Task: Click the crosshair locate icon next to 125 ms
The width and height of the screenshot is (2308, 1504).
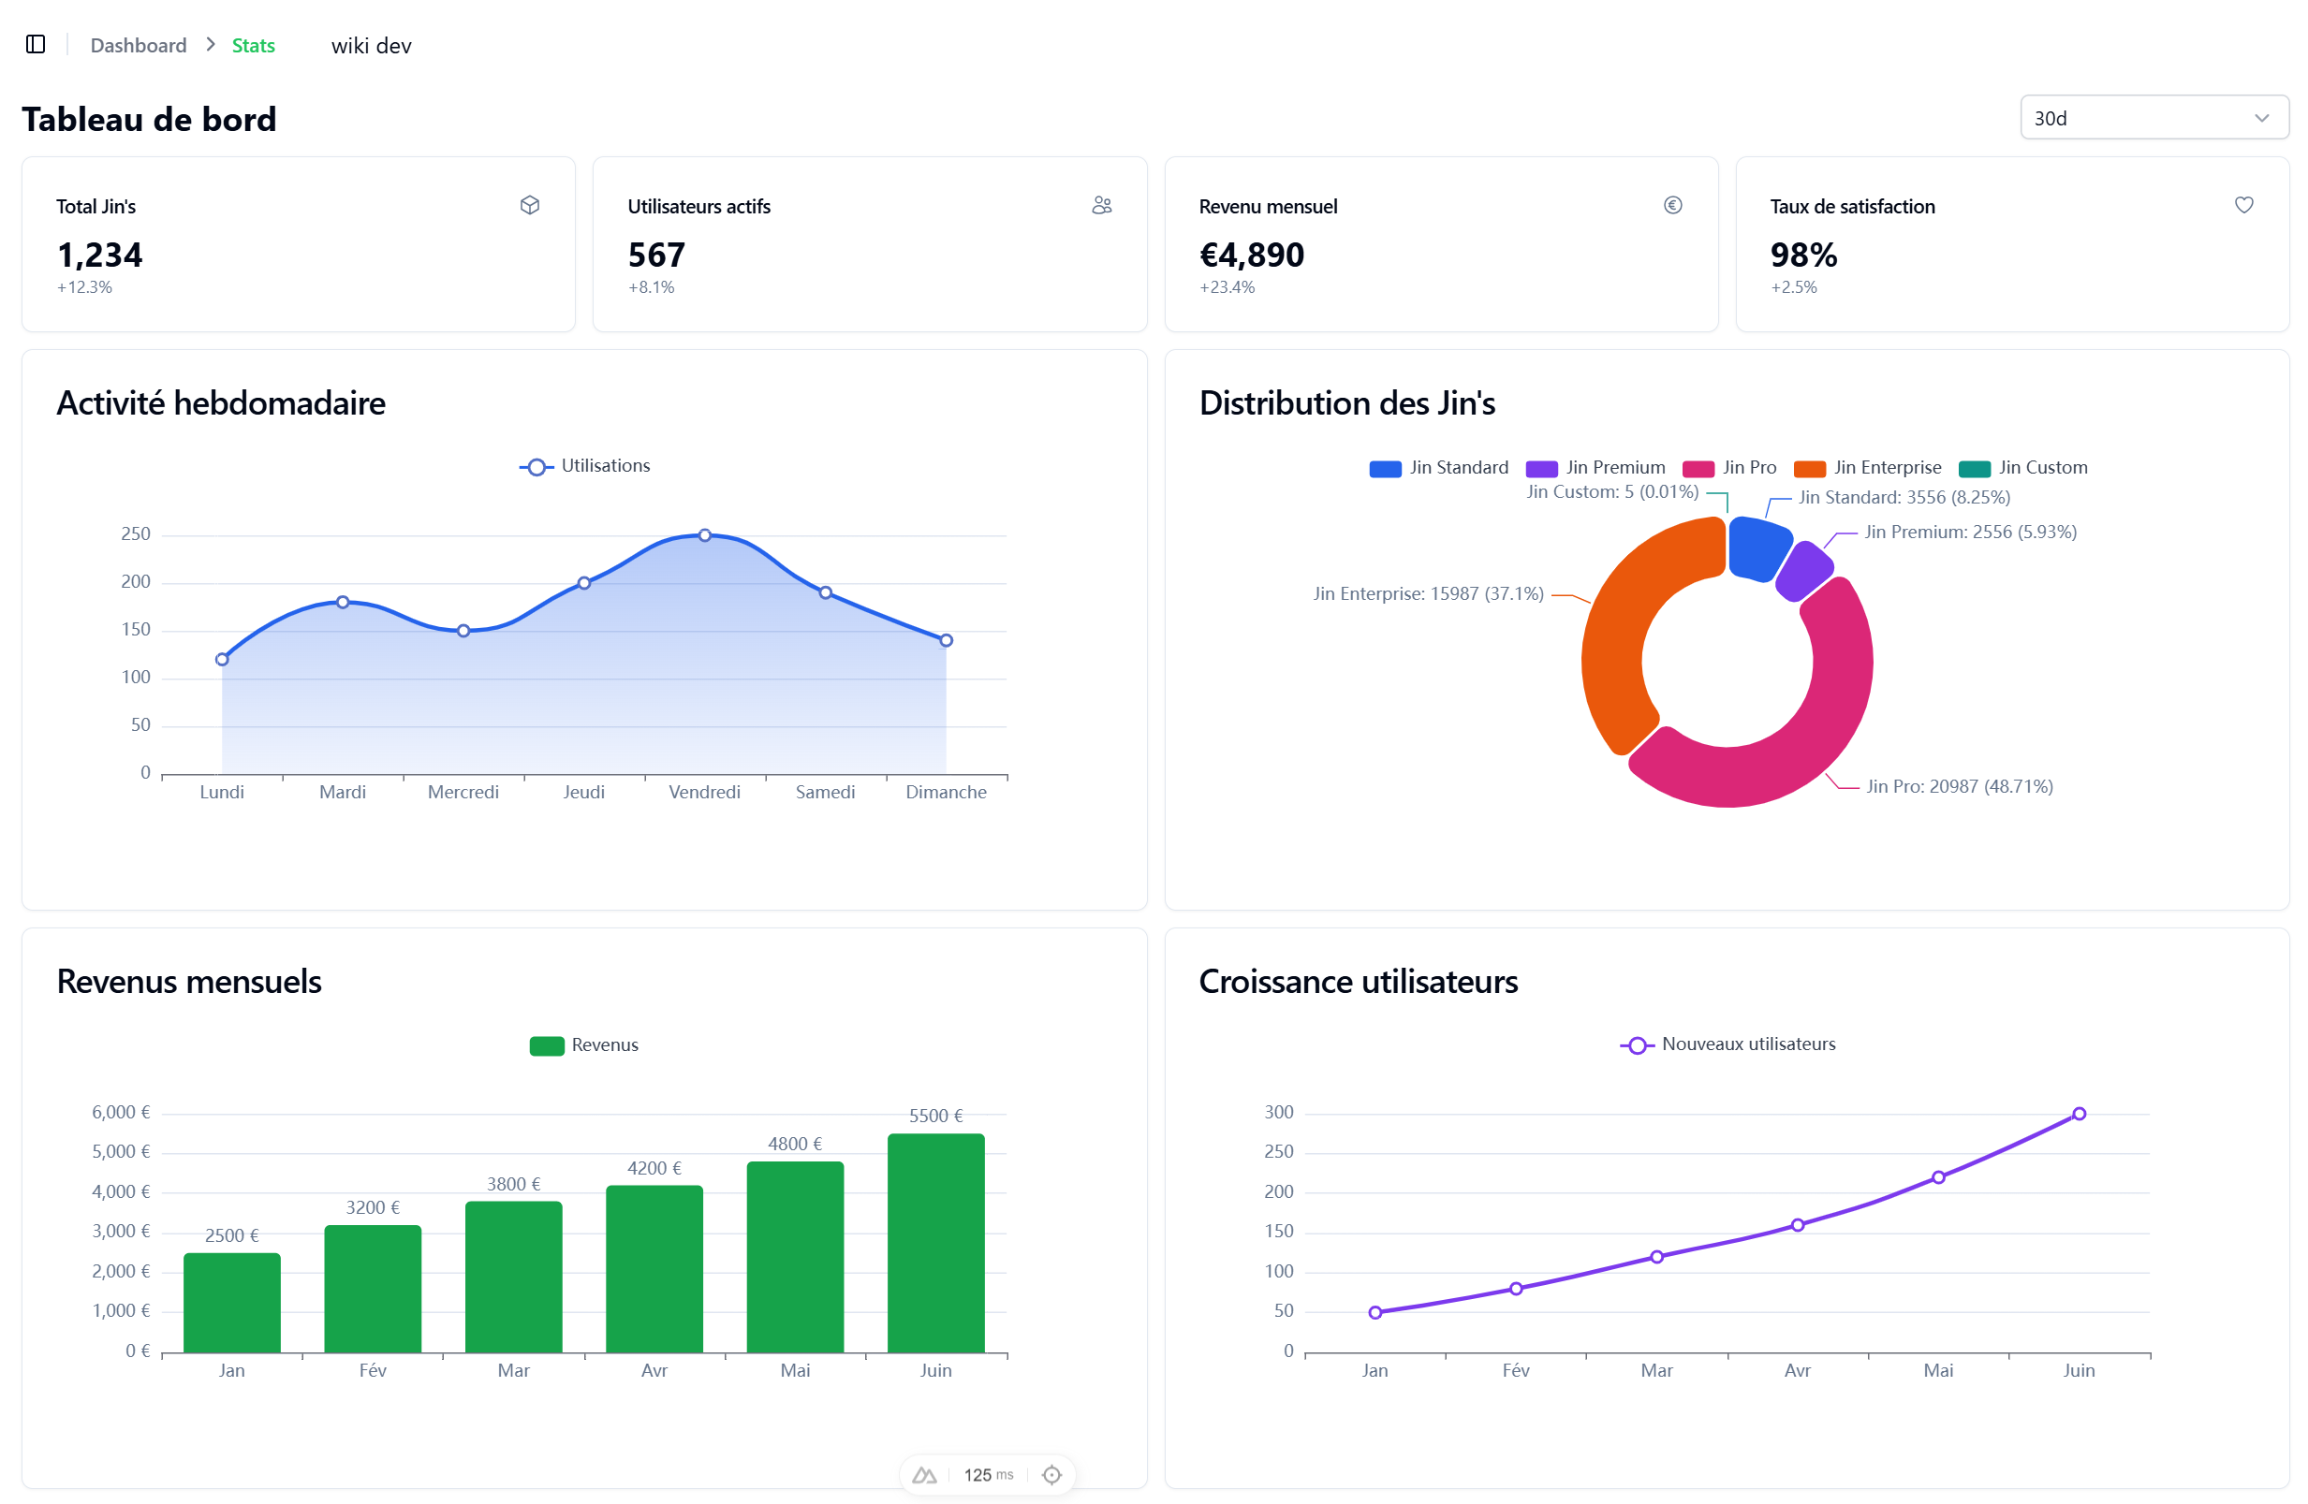Action: click(1051, 1474)
